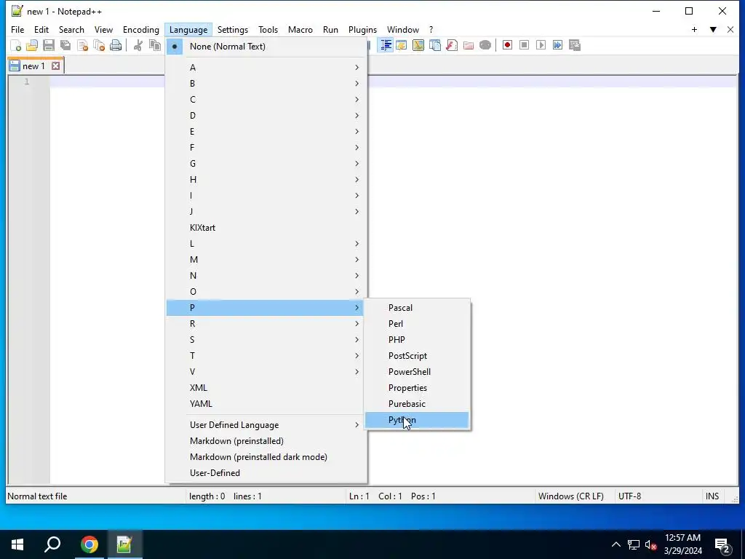Screen dimensions: 745x559
Task: Expand the J languages submenu
Action: [266, 212]
